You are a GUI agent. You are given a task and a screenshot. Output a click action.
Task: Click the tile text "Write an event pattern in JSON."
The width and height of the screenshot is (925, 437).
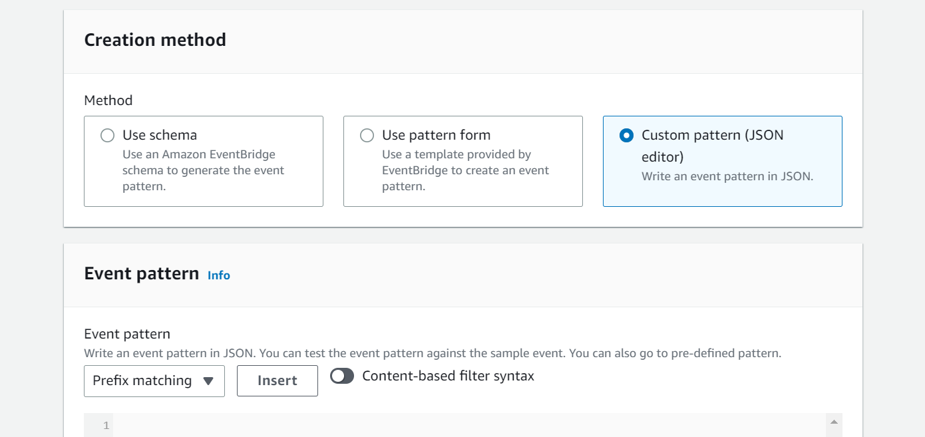coord(727,177)
